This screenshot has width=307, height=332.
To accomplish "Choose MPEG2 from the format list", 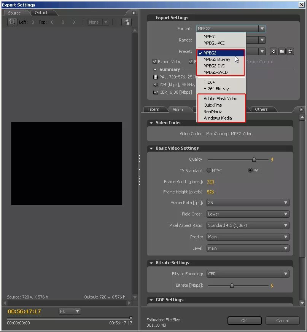I will pyautogui.click(x=221, y=53).
